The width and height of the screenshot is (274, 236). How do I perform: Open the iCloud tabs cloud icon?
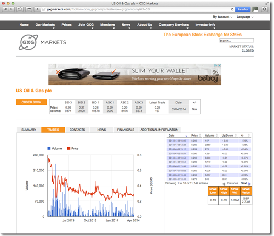(x=20, y=9)
